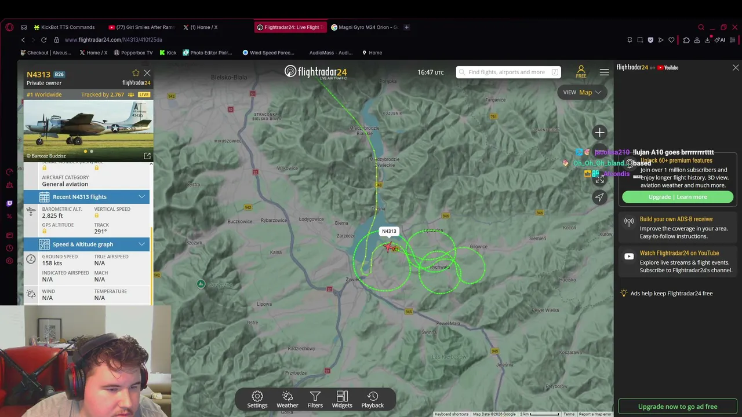Open Opera sidebar history clock
The image size is (742, 417).
(x=9, y=248)
